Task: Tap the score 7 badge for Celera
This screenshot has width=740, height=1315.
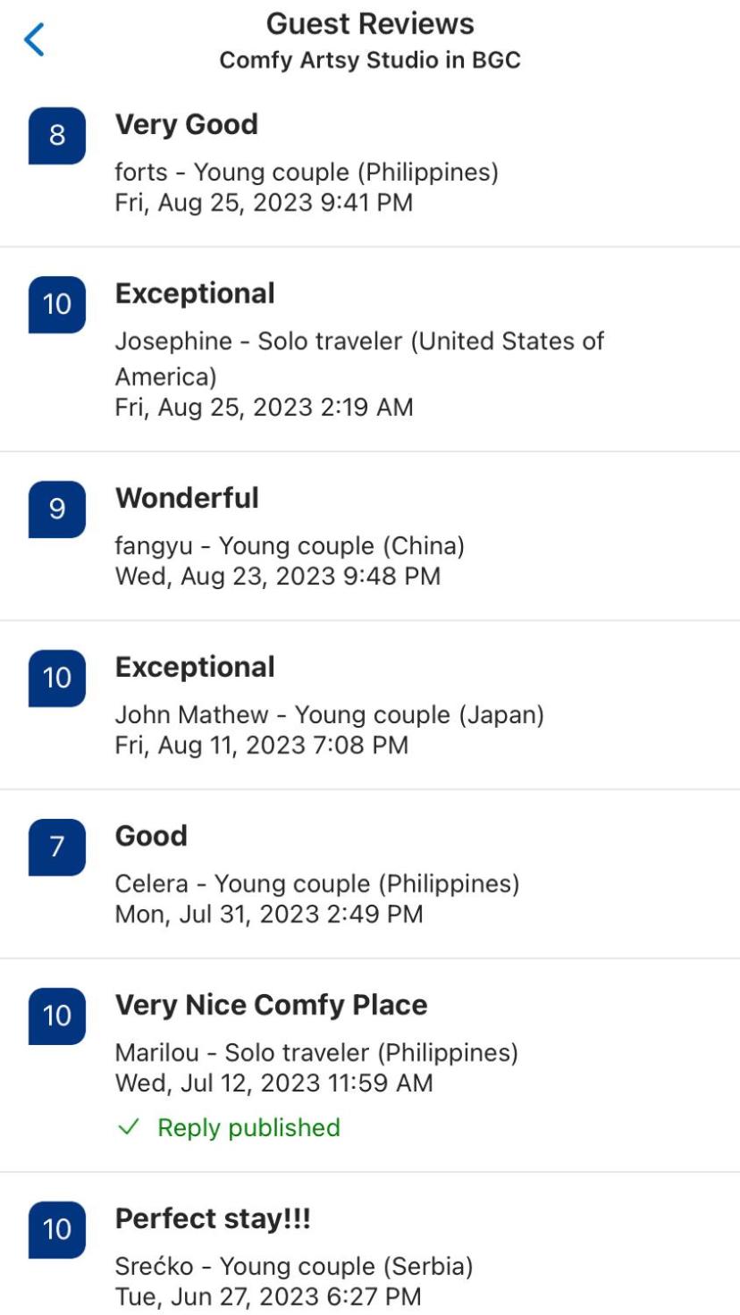Action: (57, 847)
